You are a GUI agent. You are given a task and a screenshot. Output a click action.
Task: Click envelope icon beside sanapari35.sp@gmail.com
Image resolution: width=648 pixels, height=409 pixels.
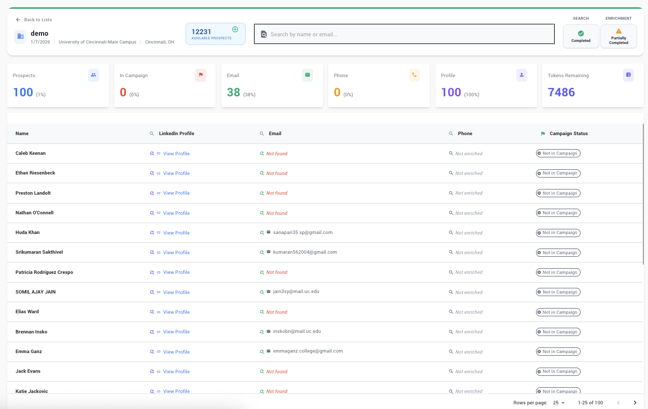point(269,232)
